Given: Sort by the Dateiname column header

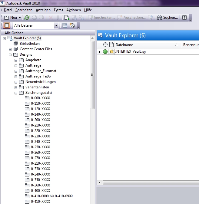Looking at the screenshot, I should 148,45.
